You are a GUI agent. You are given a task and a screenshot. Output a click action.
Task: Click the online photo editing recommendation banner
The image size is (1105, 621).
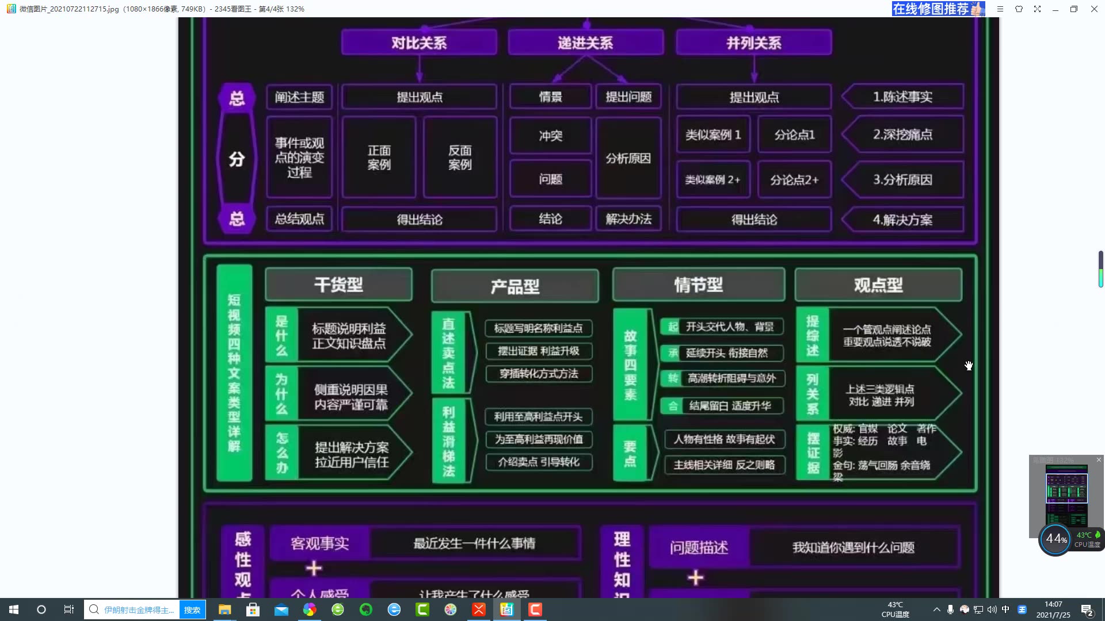pos(938,9)
